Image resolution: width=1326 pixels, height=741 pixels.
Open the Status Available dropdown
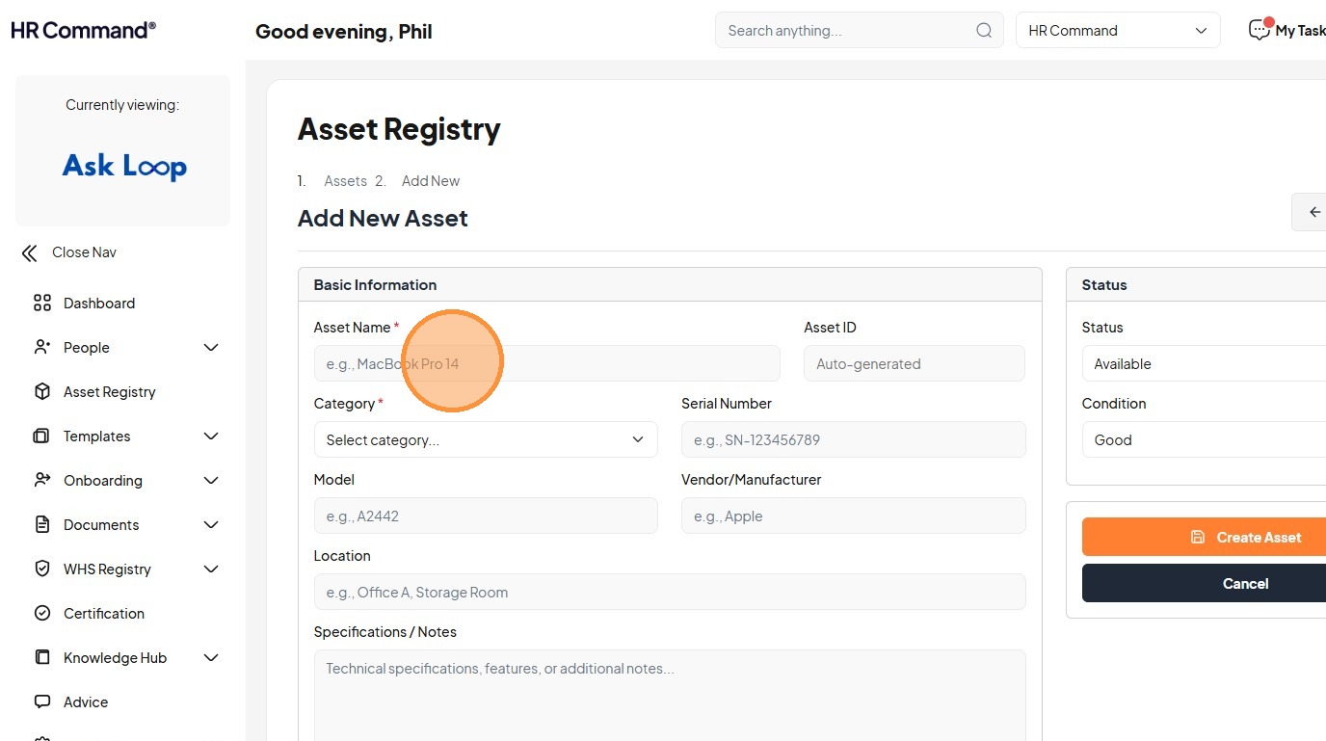tap(1205, 364)
